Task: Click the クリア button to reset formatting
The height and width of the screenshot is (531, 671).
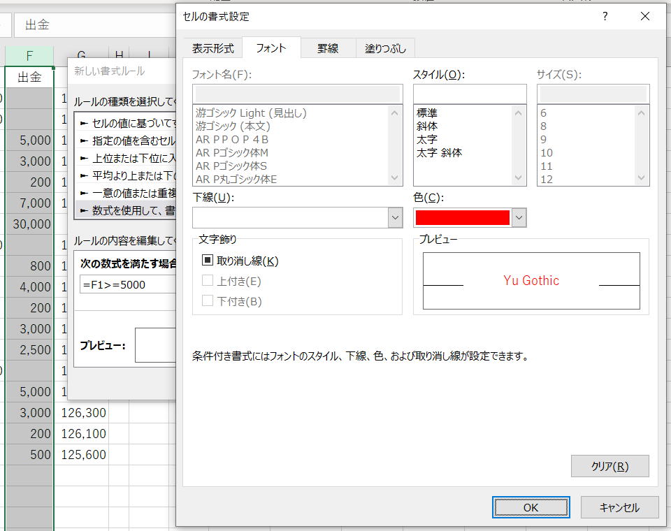Action: pos(609,466)
